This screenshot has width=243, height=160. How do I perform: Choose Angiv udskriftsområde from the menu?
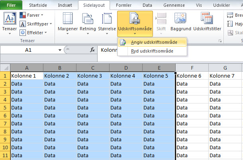tap(152, 42)
